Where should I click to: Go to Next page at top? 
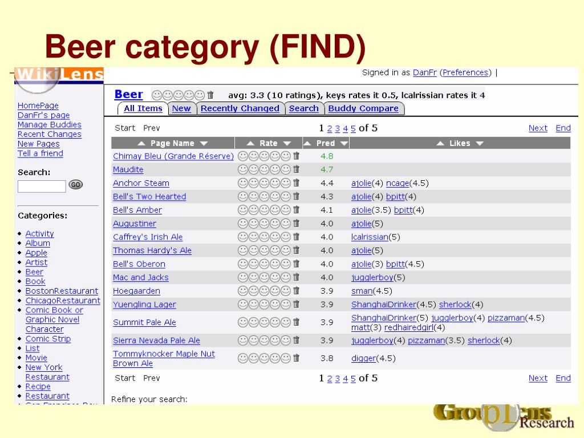538,128
